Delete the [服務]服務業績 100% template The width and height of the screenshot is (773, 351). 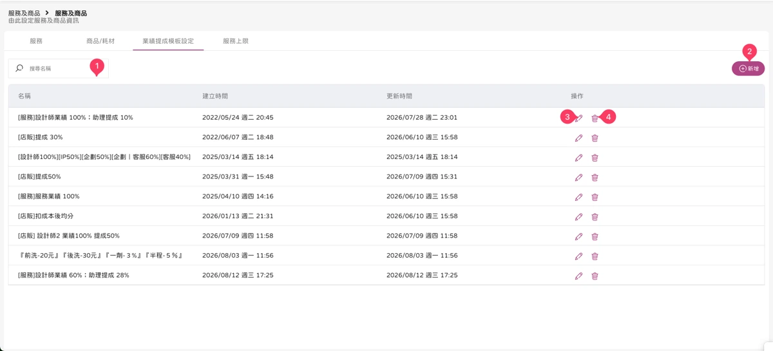[x=595, y=197]
